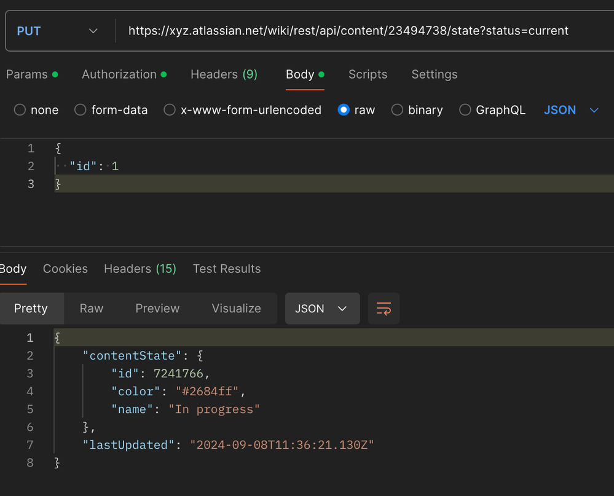Switch response view to Visualize
This screenshot has width=614, height=496.
236,309
